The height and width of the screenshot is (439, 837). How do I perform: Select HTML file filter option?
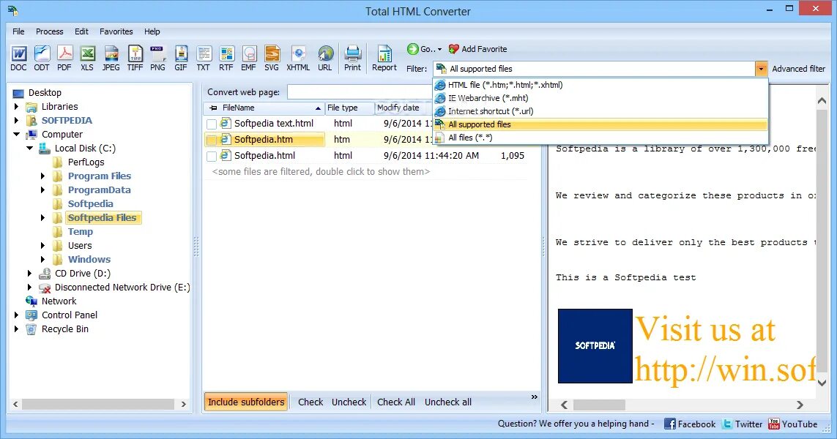click(x=600, y=85)
